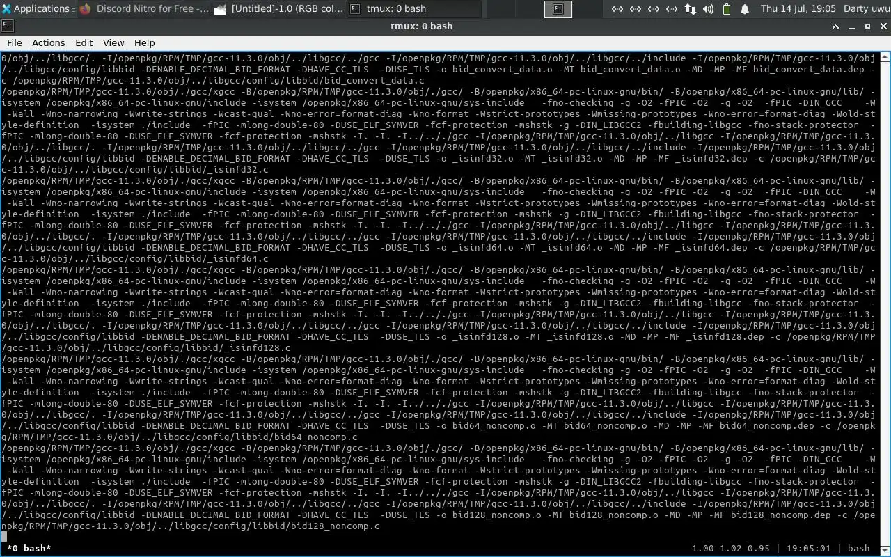Viewport: 891px width, 557px height.
Task: Select the tmux: 0 bash taskbar entry
Action: (x=413, y=8)
